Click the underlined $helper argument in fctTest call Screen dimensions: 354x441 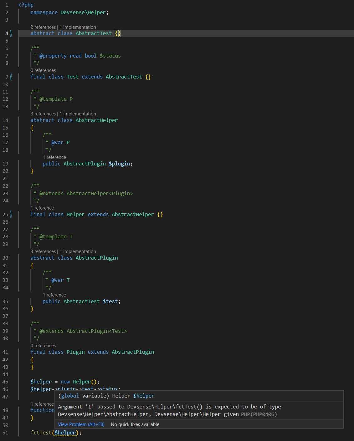click(x=65, y=433)
